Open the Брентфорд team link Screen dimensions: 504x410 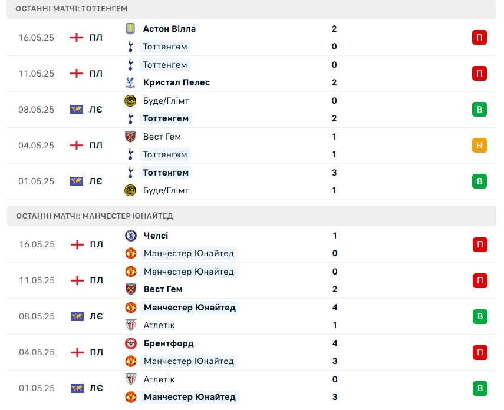[169, 343]
